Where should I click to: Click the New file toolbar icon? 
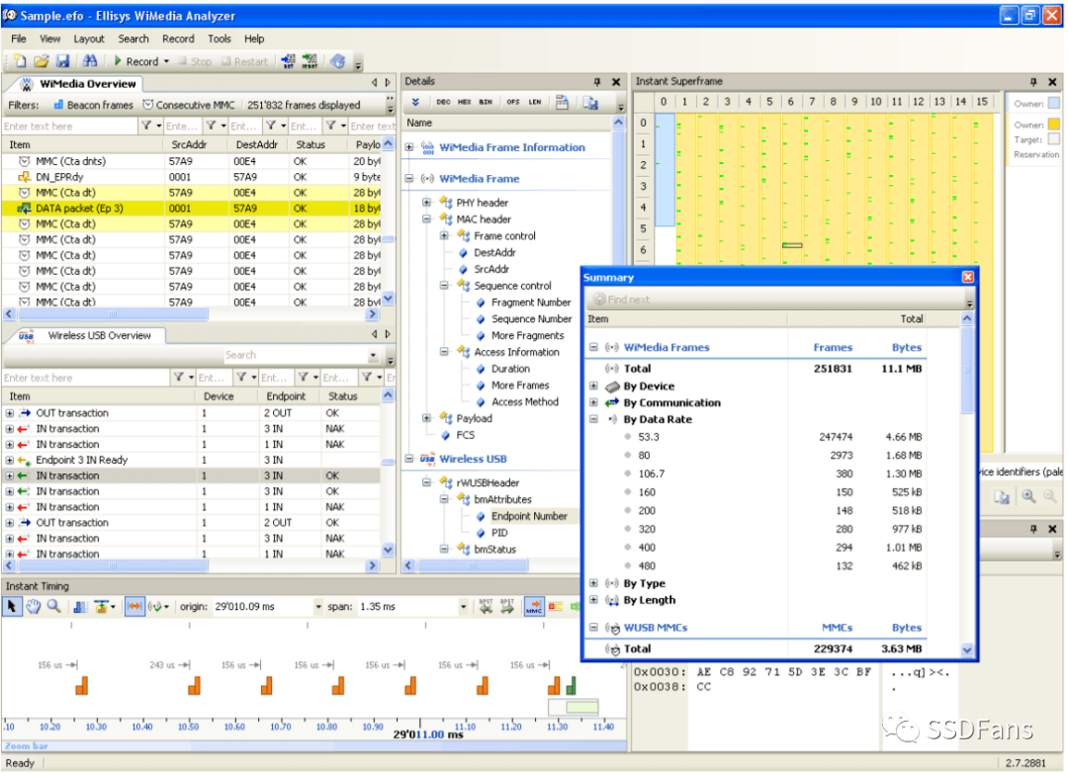pos(21,61)
